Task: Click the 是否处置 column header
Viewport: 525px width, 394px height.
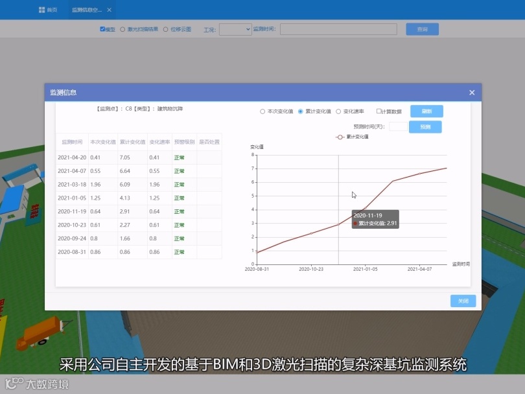Action: [x=209, y=142]
